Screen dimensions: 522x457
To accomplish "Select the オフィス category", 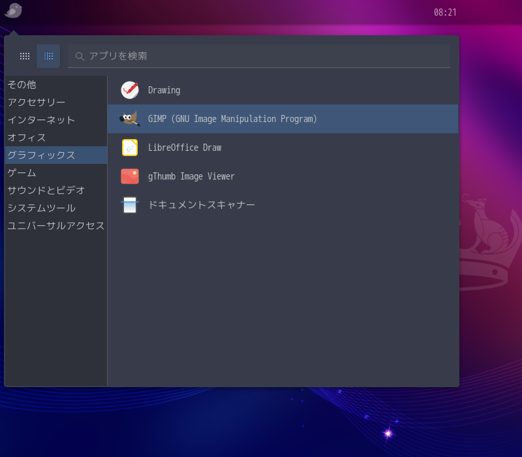I will [56, 138].
